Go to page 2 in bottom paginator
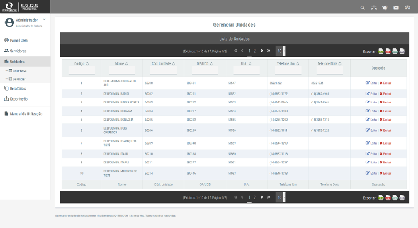This screenshot has height=228, width=418. pyautogui.click(x=255, y=197)
